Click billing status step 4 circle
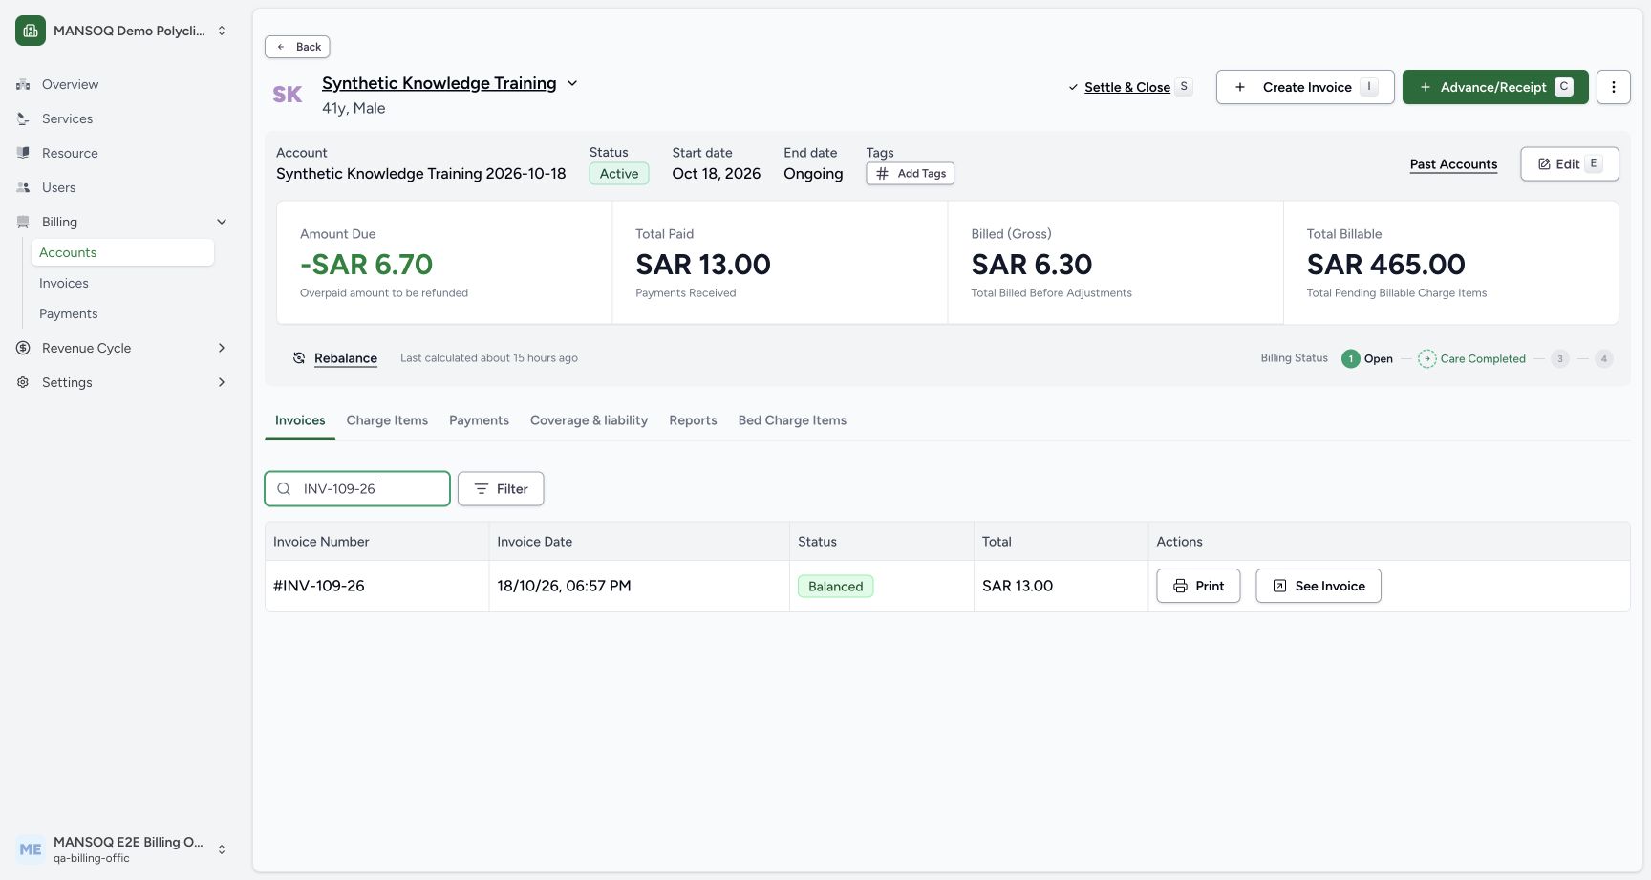Viewport: 1651px width, 880px height. pos(1604,358)
